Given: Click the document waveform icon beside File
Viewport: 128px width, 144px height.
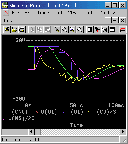Looking at the screenshot, I should 6,13.
